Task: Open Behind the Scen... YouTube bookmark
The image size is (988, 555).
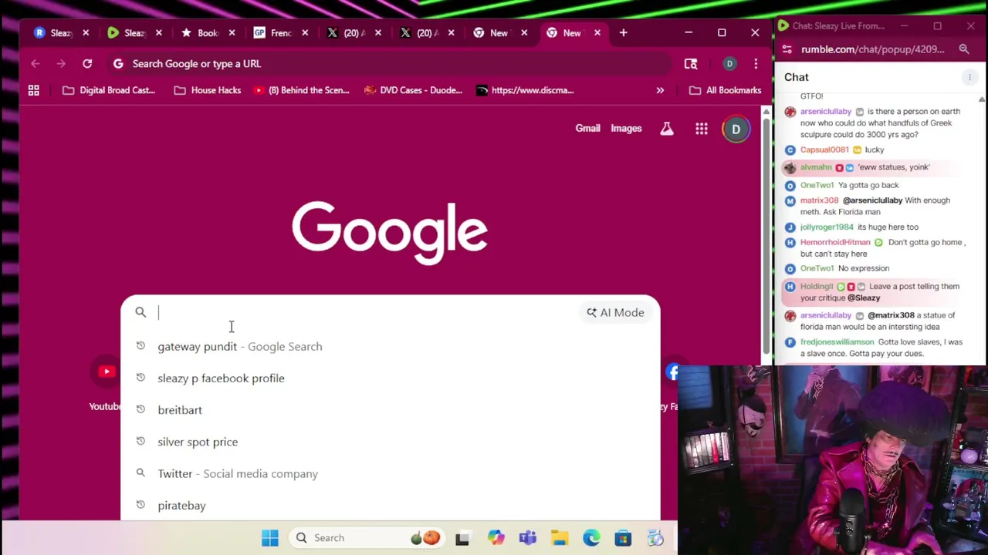Action: point(302,90)
